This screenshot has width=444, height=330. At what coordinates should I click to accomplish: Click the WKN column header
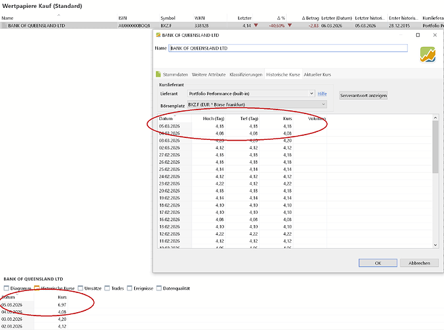[200, 18]
